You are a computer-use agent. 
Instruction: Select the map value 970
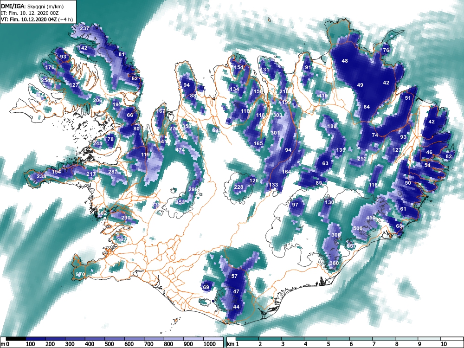pyautogui.click(x=80, y=274)
